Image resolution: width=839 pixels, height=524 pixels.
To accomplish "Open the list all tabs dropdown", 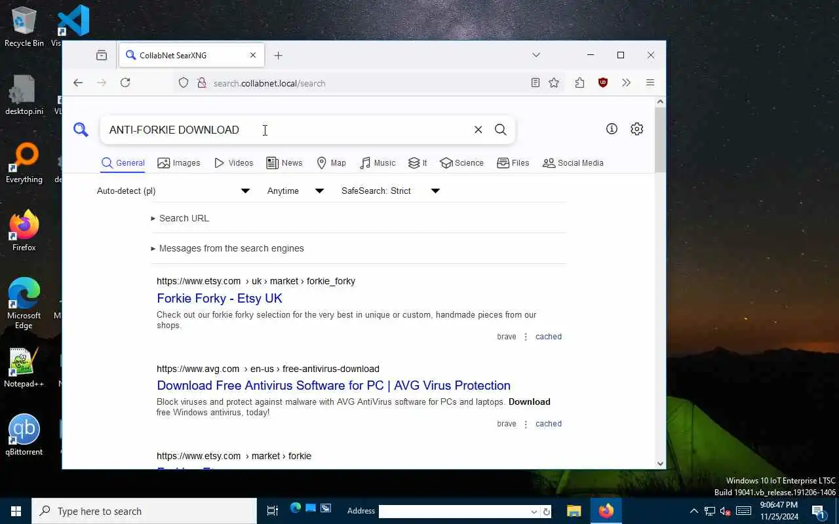I will tap(536, 55).
